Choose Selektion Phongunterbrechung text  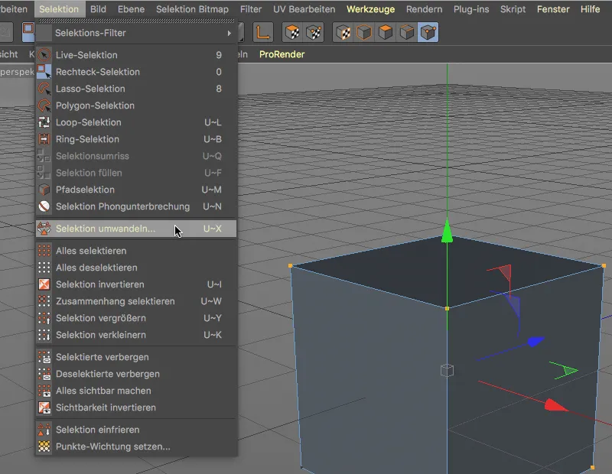tap(122, 206)
